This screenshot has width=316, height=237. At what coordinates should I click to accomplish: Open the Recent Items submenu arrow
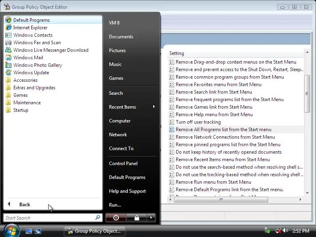coord(154,107)
